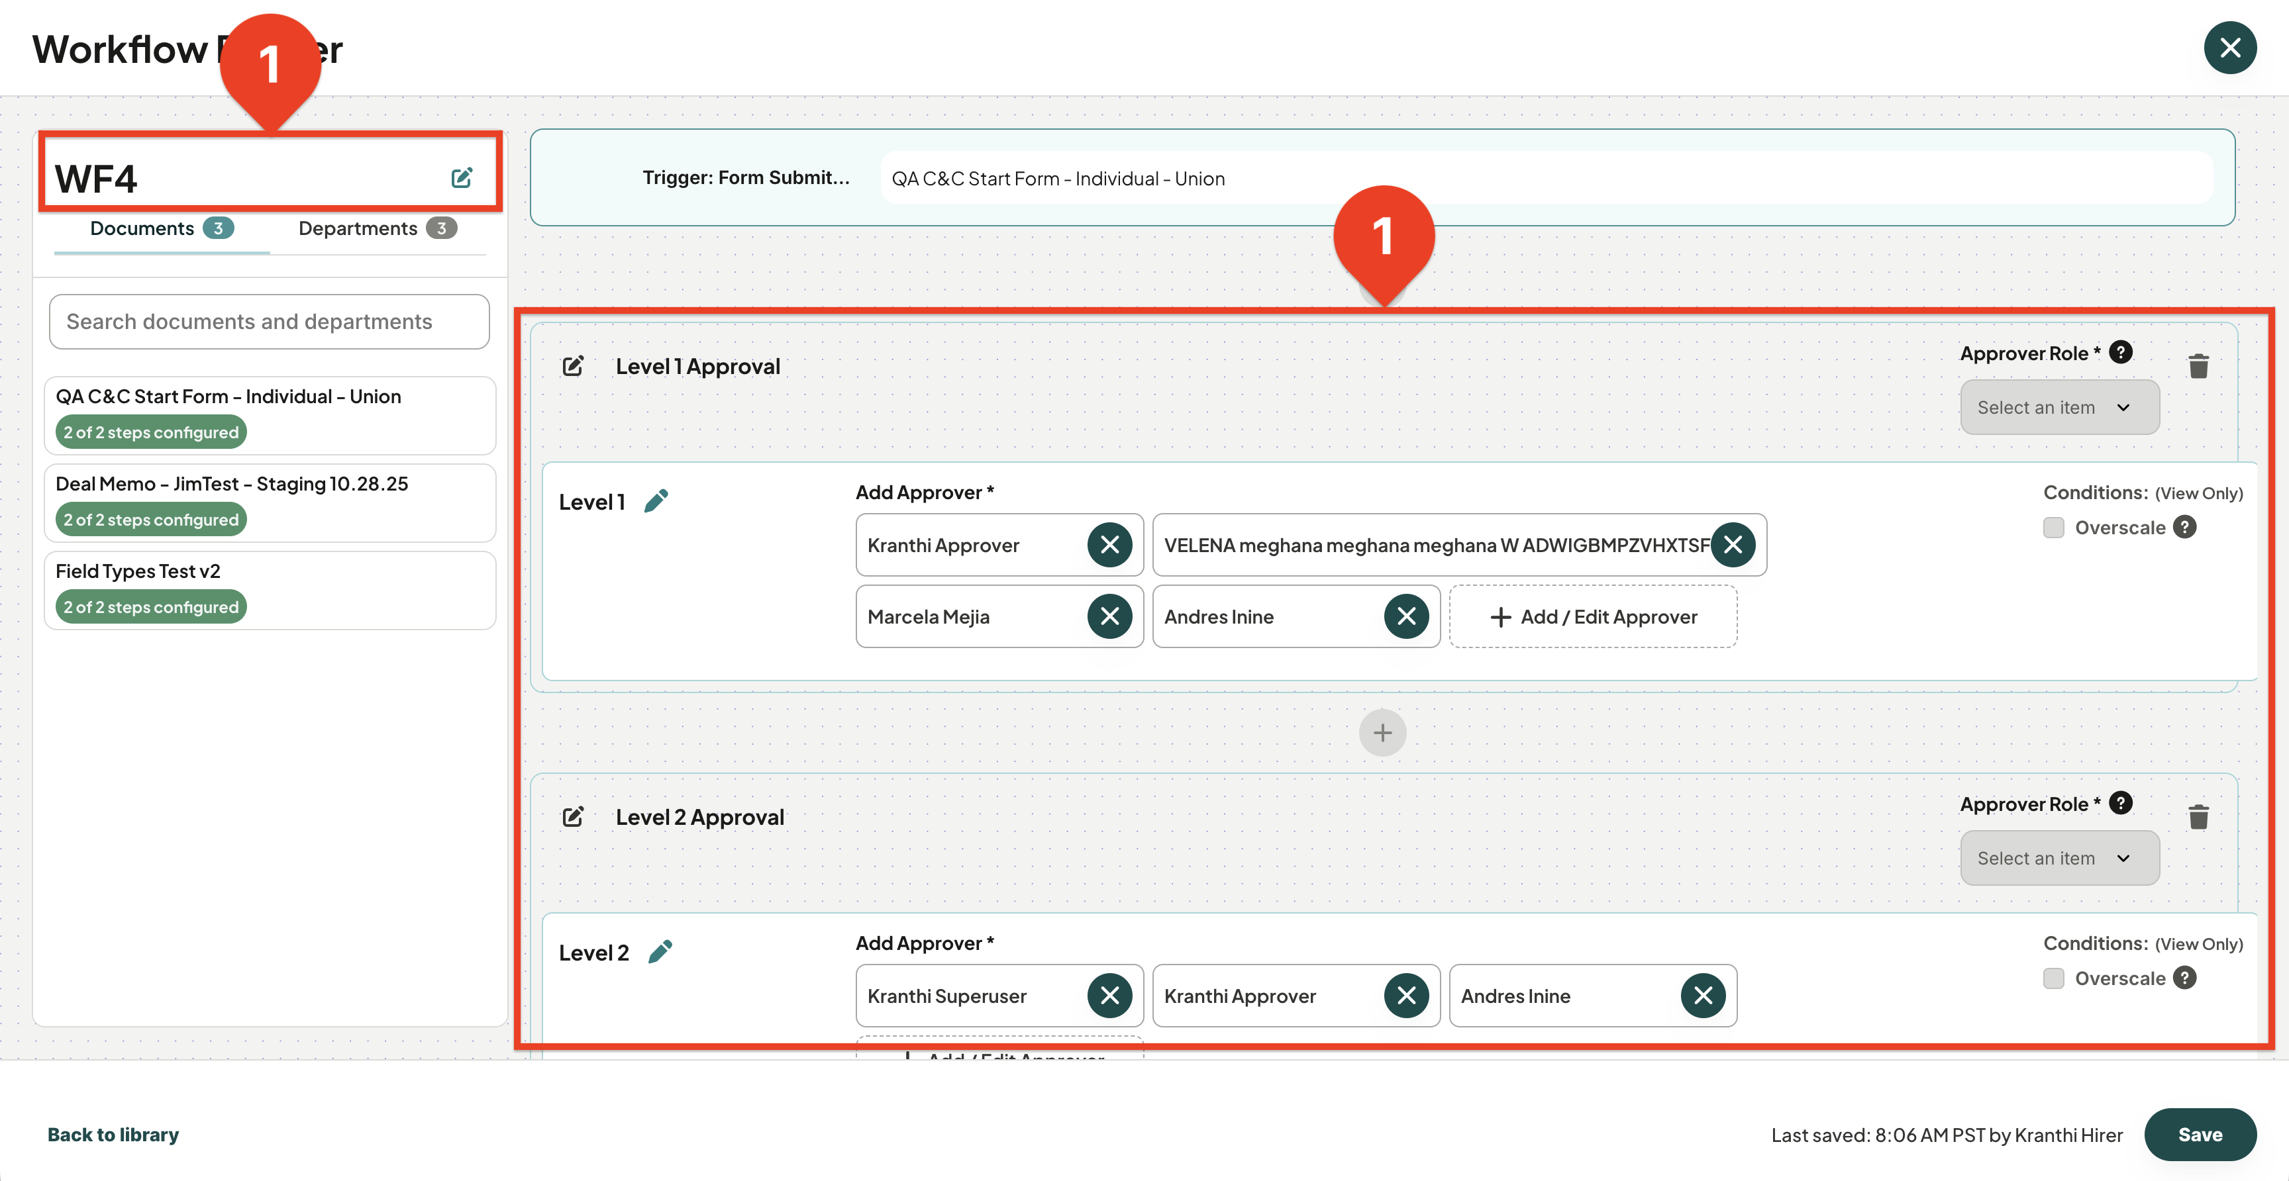Screen dimensions: 2289x1181
Task: Show help for Level 1 Approver Role
Action: 2120,353
